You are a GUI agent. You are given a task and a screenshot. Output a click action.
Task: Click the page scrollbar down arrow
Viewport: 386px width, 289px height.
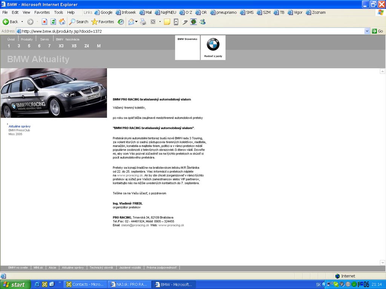tap(382, 262)
